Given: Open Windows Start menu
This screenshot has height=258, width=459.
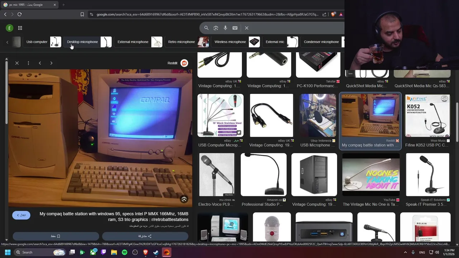Looking at the screenshot, I should tap(8, 252).
